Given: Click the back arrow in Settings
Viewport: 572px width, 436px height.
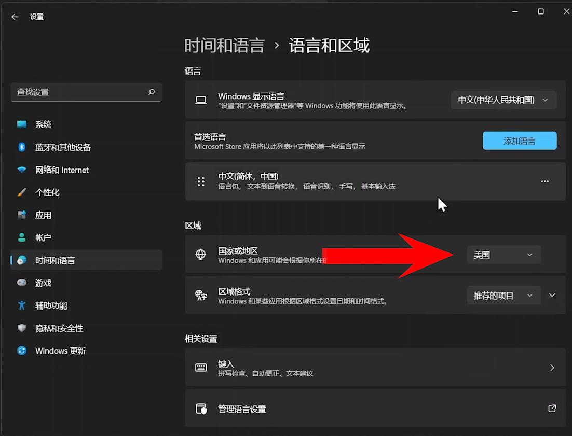Looking at the screenshot, I should click(x=15, y=17).
